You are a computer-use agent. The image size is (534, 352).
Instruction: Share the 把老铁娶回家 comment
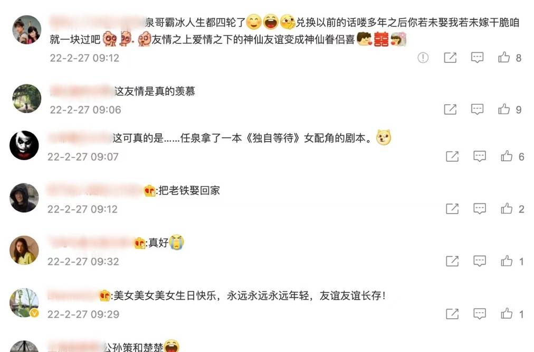[x=452, y=209]
